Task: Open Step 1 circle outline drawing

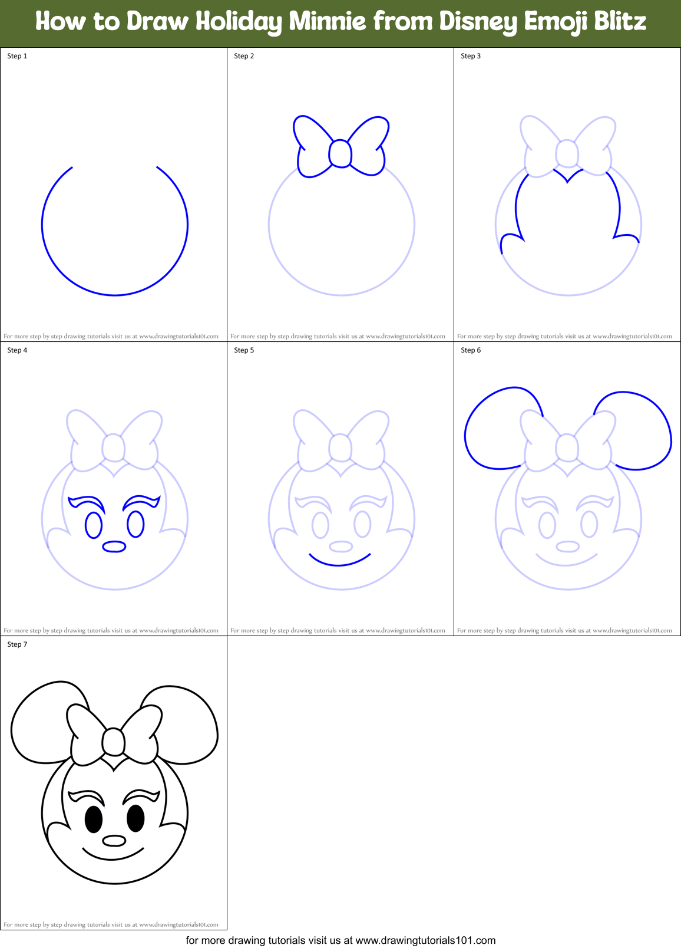Action: click(115, 231)
